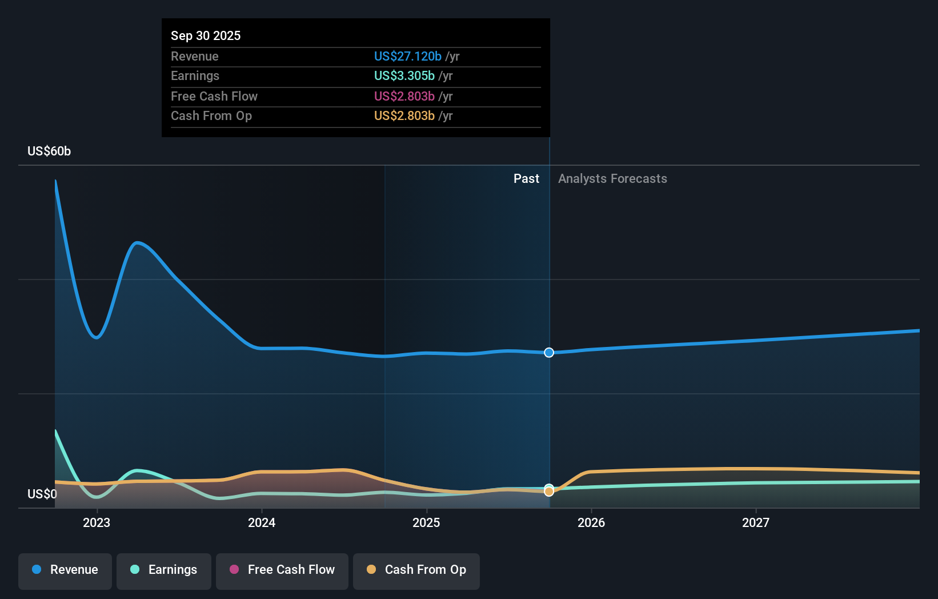Screen dimensions: 938x599
Task: Select the Cash From Op data point marker
Action: (x=549, y=491)
